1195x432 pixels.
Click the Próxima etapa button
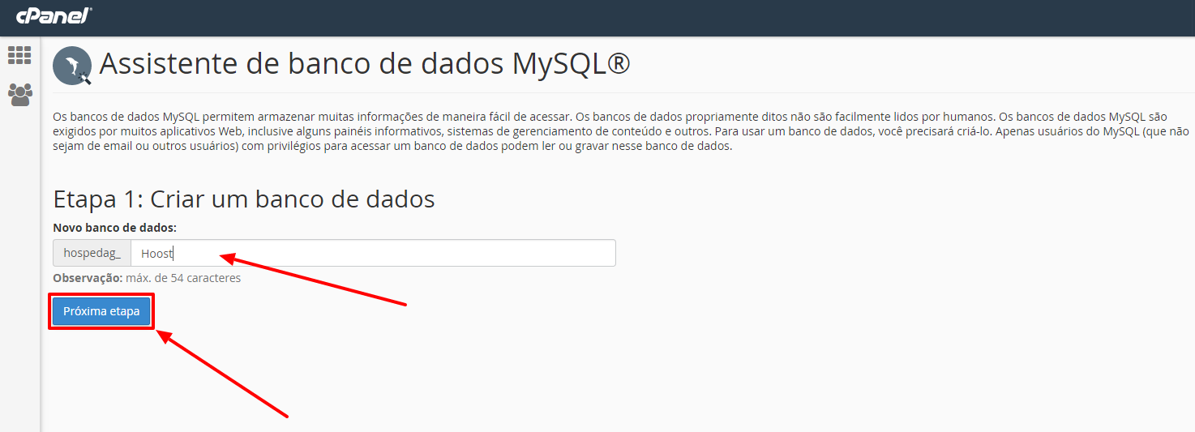pos(101,311)
